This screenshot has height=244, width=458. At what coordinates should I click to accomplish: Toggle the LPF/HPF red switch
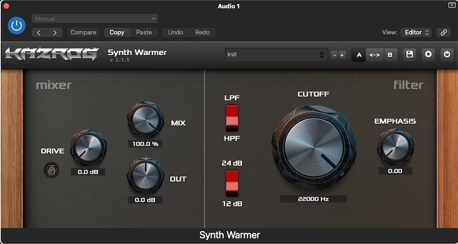pyautogui.click(x=232, y=118)
